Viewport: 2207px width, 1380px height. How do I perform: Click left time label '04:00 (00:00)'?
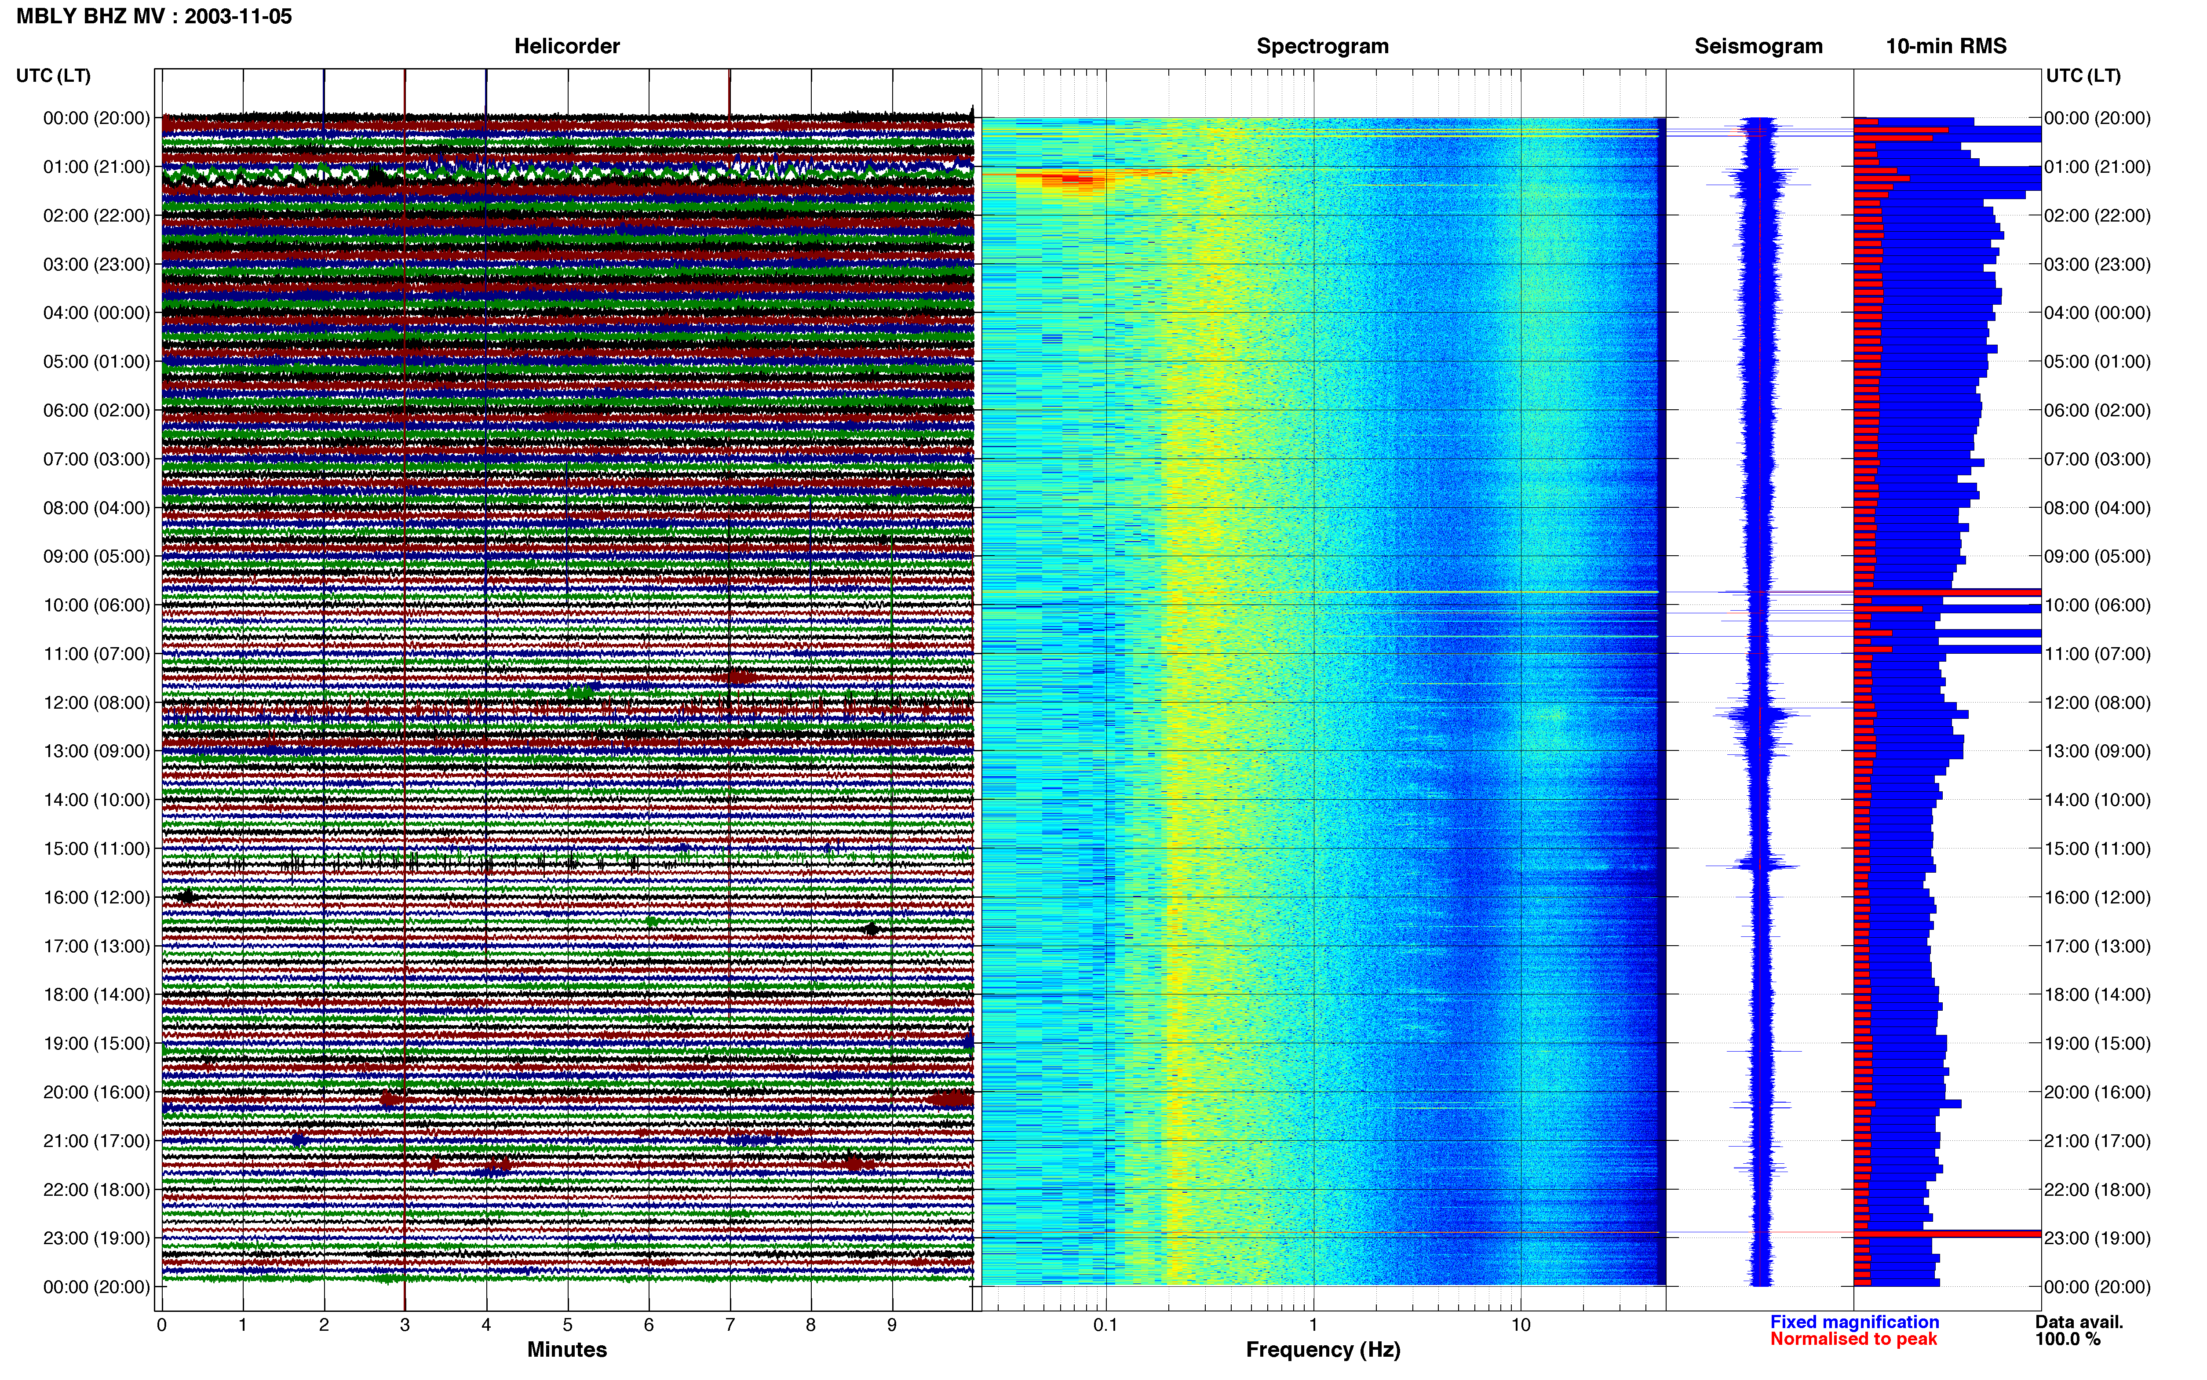click(x=97, y=313)
